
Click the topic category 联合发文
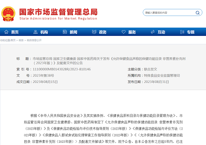[x=151, y=69]
